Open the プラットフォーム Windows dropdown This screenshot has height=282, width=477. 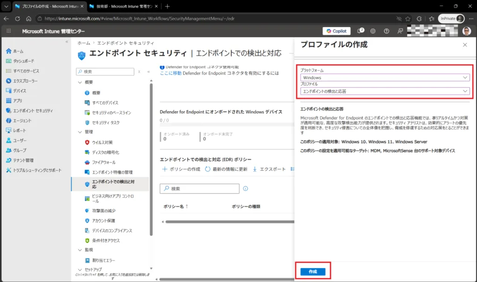[x=385, y=78]
